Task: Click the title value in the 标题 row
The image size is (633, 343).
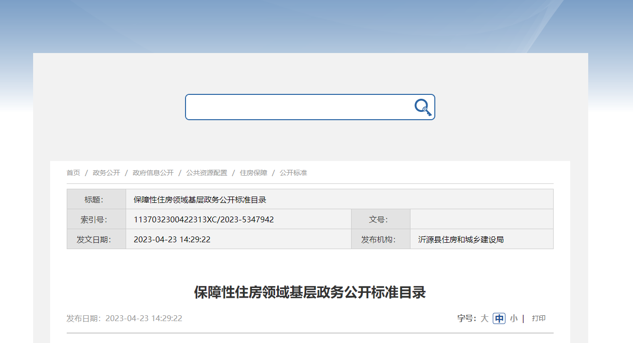Action: pyautogui.click(x=200, y=199)
